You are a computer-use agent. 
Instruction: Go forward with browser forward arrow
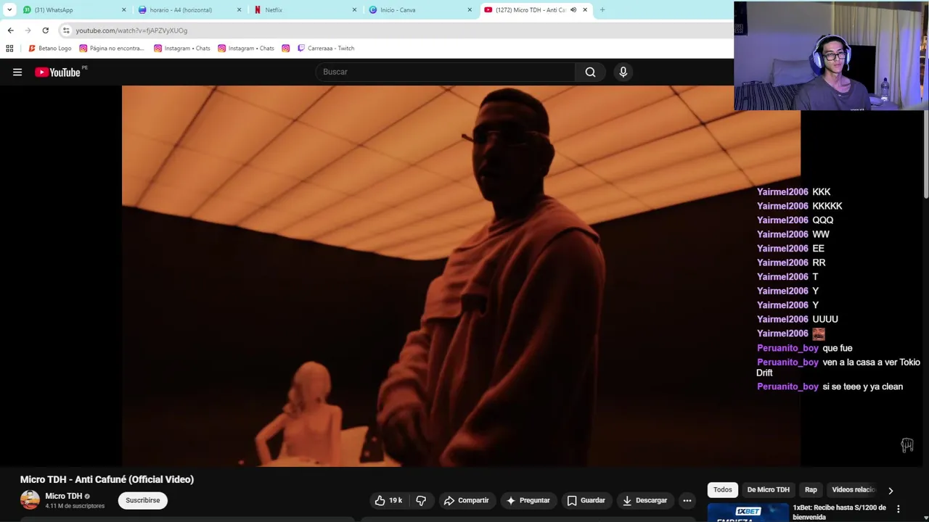(x=28, y=30)
